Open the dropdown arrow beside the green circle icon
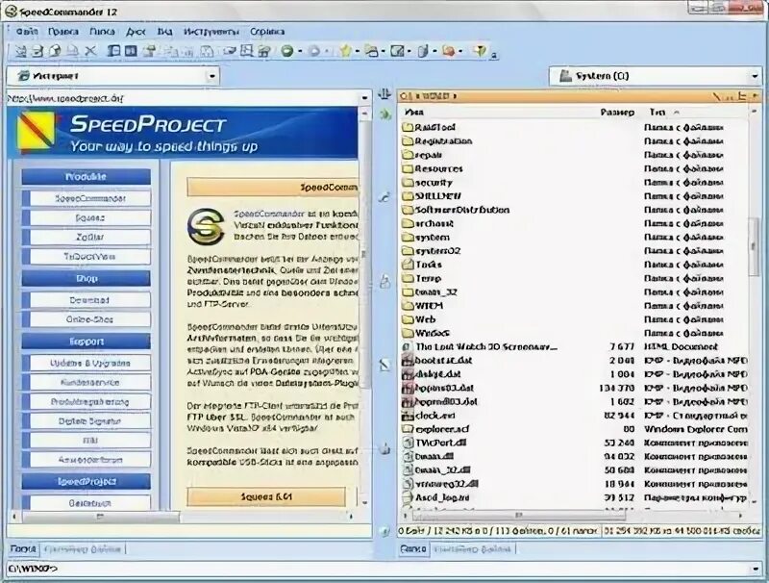The height and width of the screenshot is (583, 769). pos(300,51)
